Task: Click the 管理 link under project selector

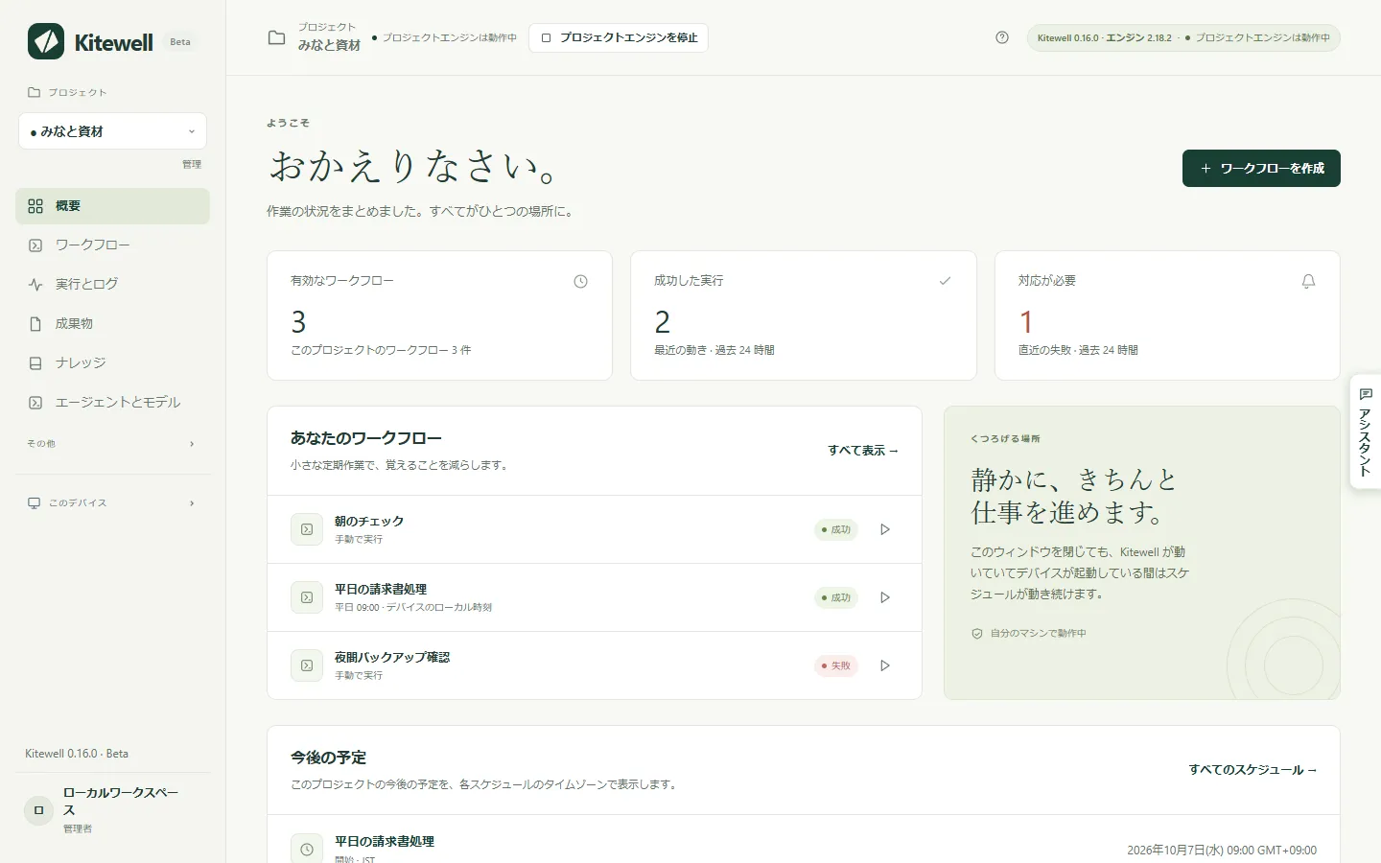Action: tap(192, 164)
